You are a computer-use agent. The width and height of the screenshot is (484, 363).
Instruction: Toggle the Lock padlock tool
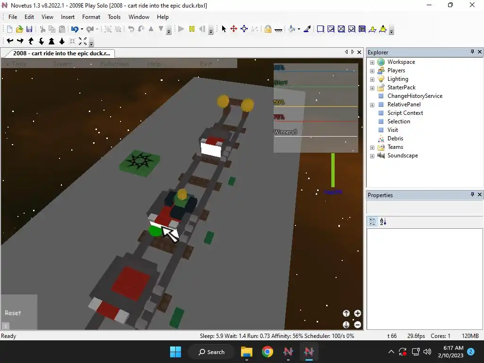pos(268,29)
